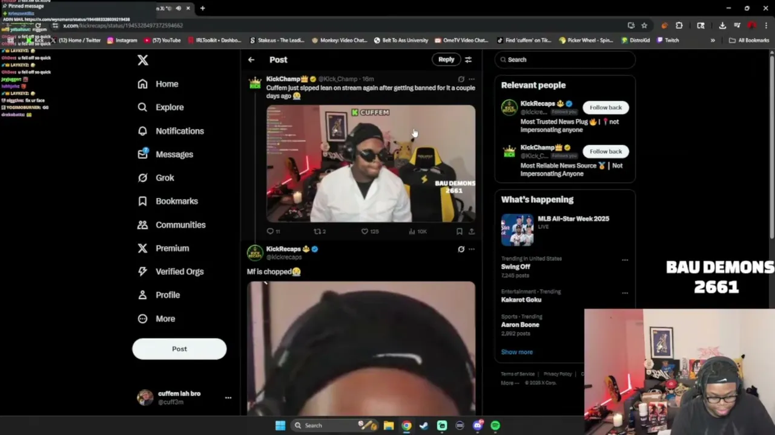Image resolution: width=775 pixels, height=435 pixels.
Task: Open the YouTube bookmark
Action: point(162,40)
